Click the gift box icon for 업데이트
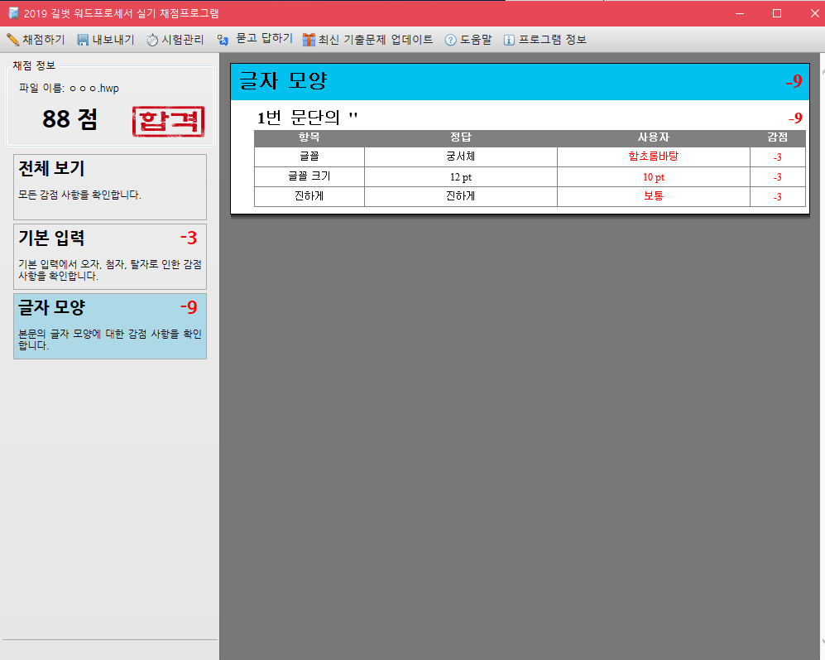This screenshot has height=660, width=825. (309, 40)
